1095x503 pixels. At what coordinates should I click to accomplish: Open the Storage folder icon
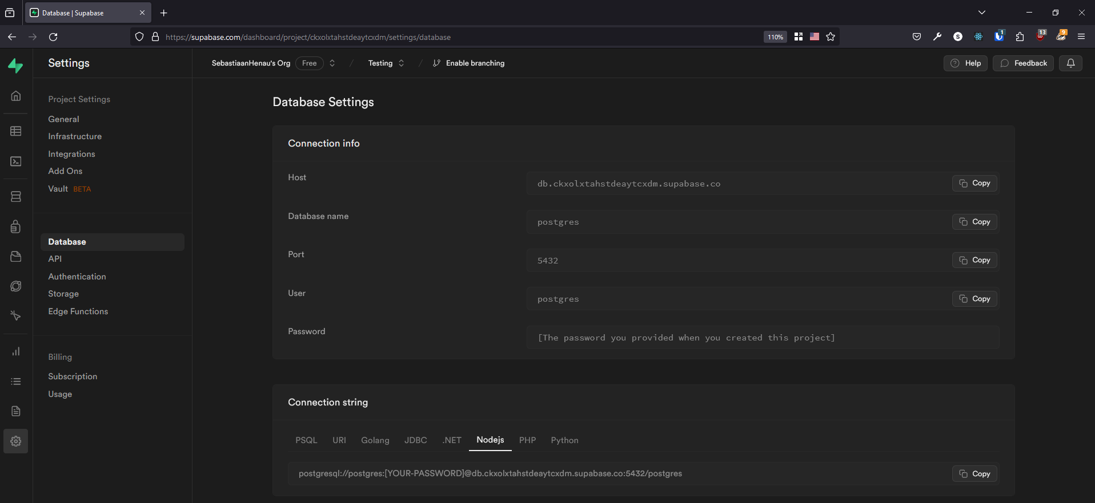tap(16, 257)
